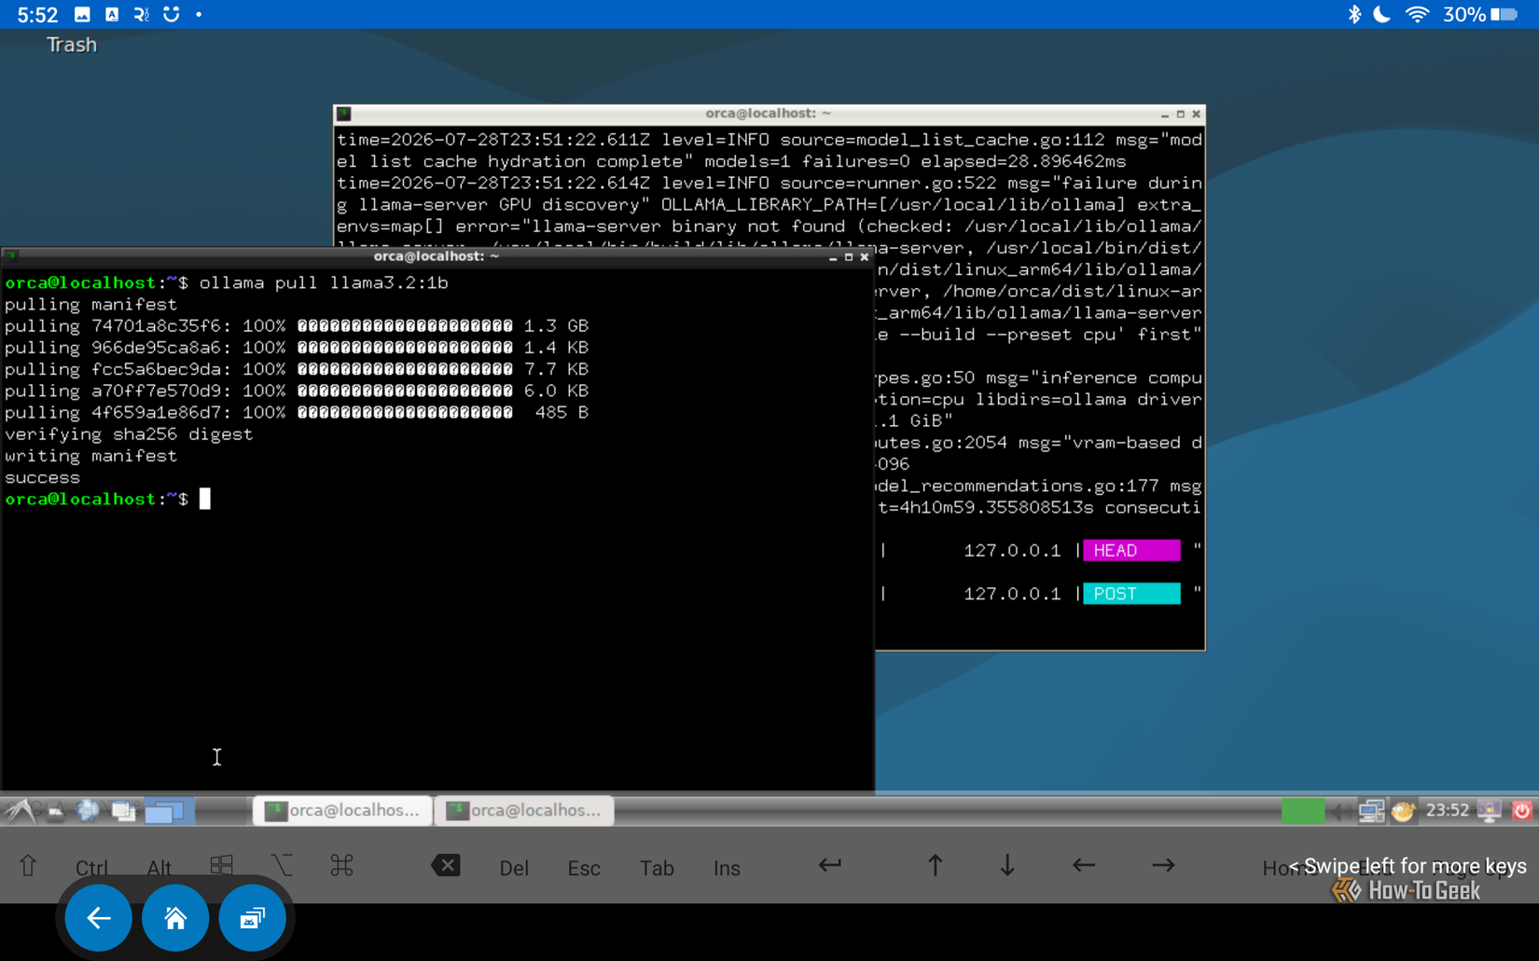Click the magenta HEAD request label
The height and width of the screenshot is (961, 1539).
(x=1131, y=550)
